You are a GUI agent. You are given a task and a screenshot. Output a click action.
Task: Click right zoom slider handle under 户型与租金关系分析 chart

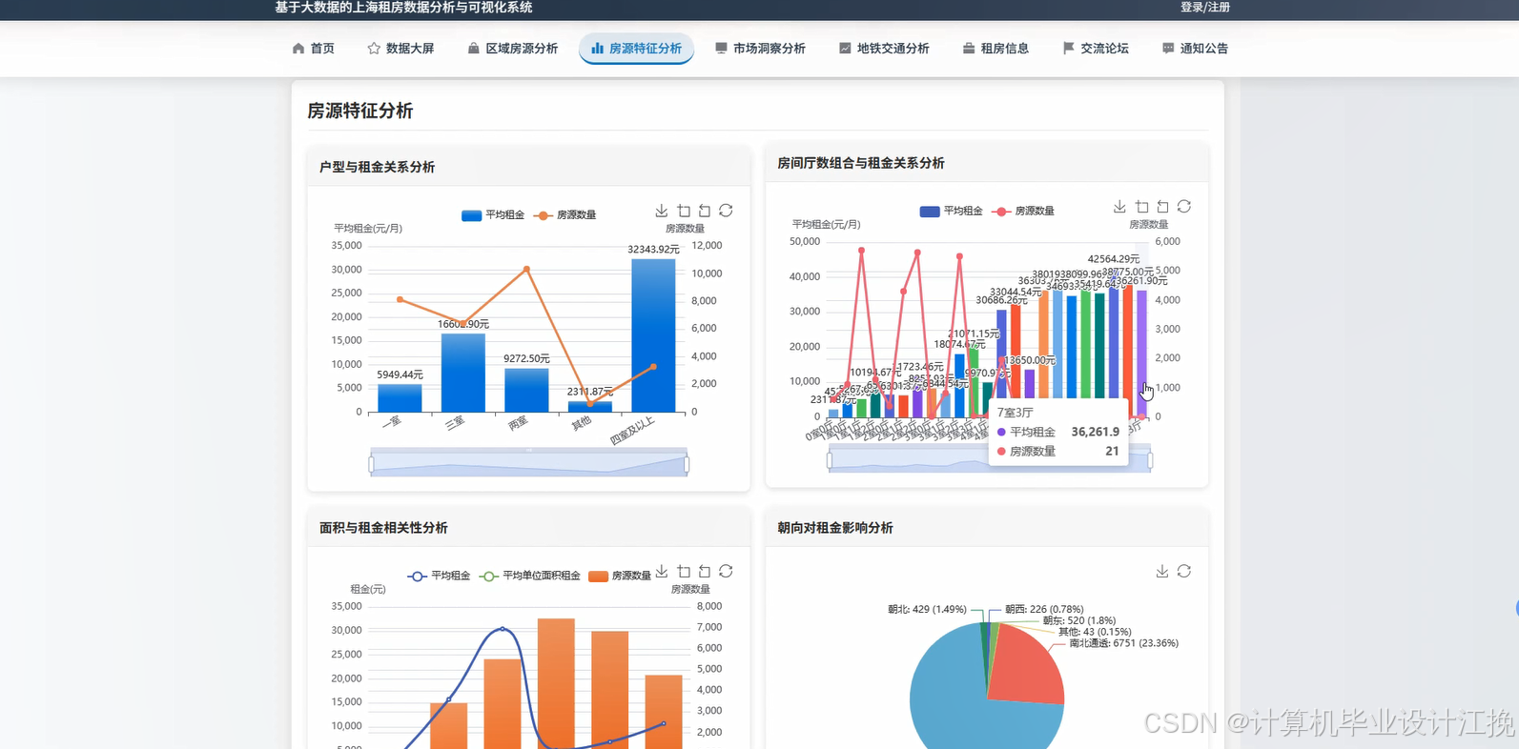pos(687,464)
